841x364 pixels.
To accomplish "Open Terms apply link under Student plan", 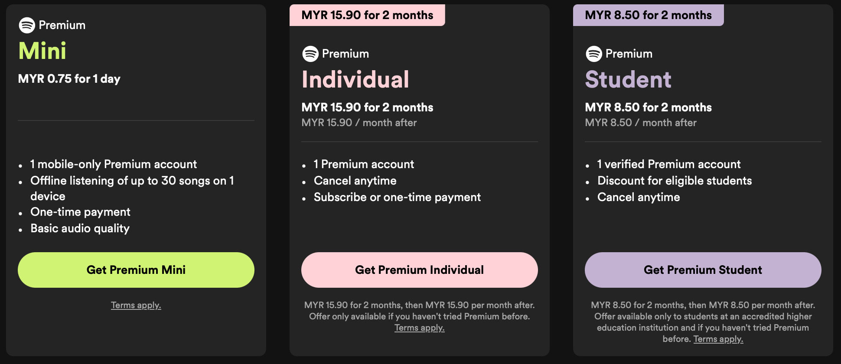I will (x=718, y=339).
